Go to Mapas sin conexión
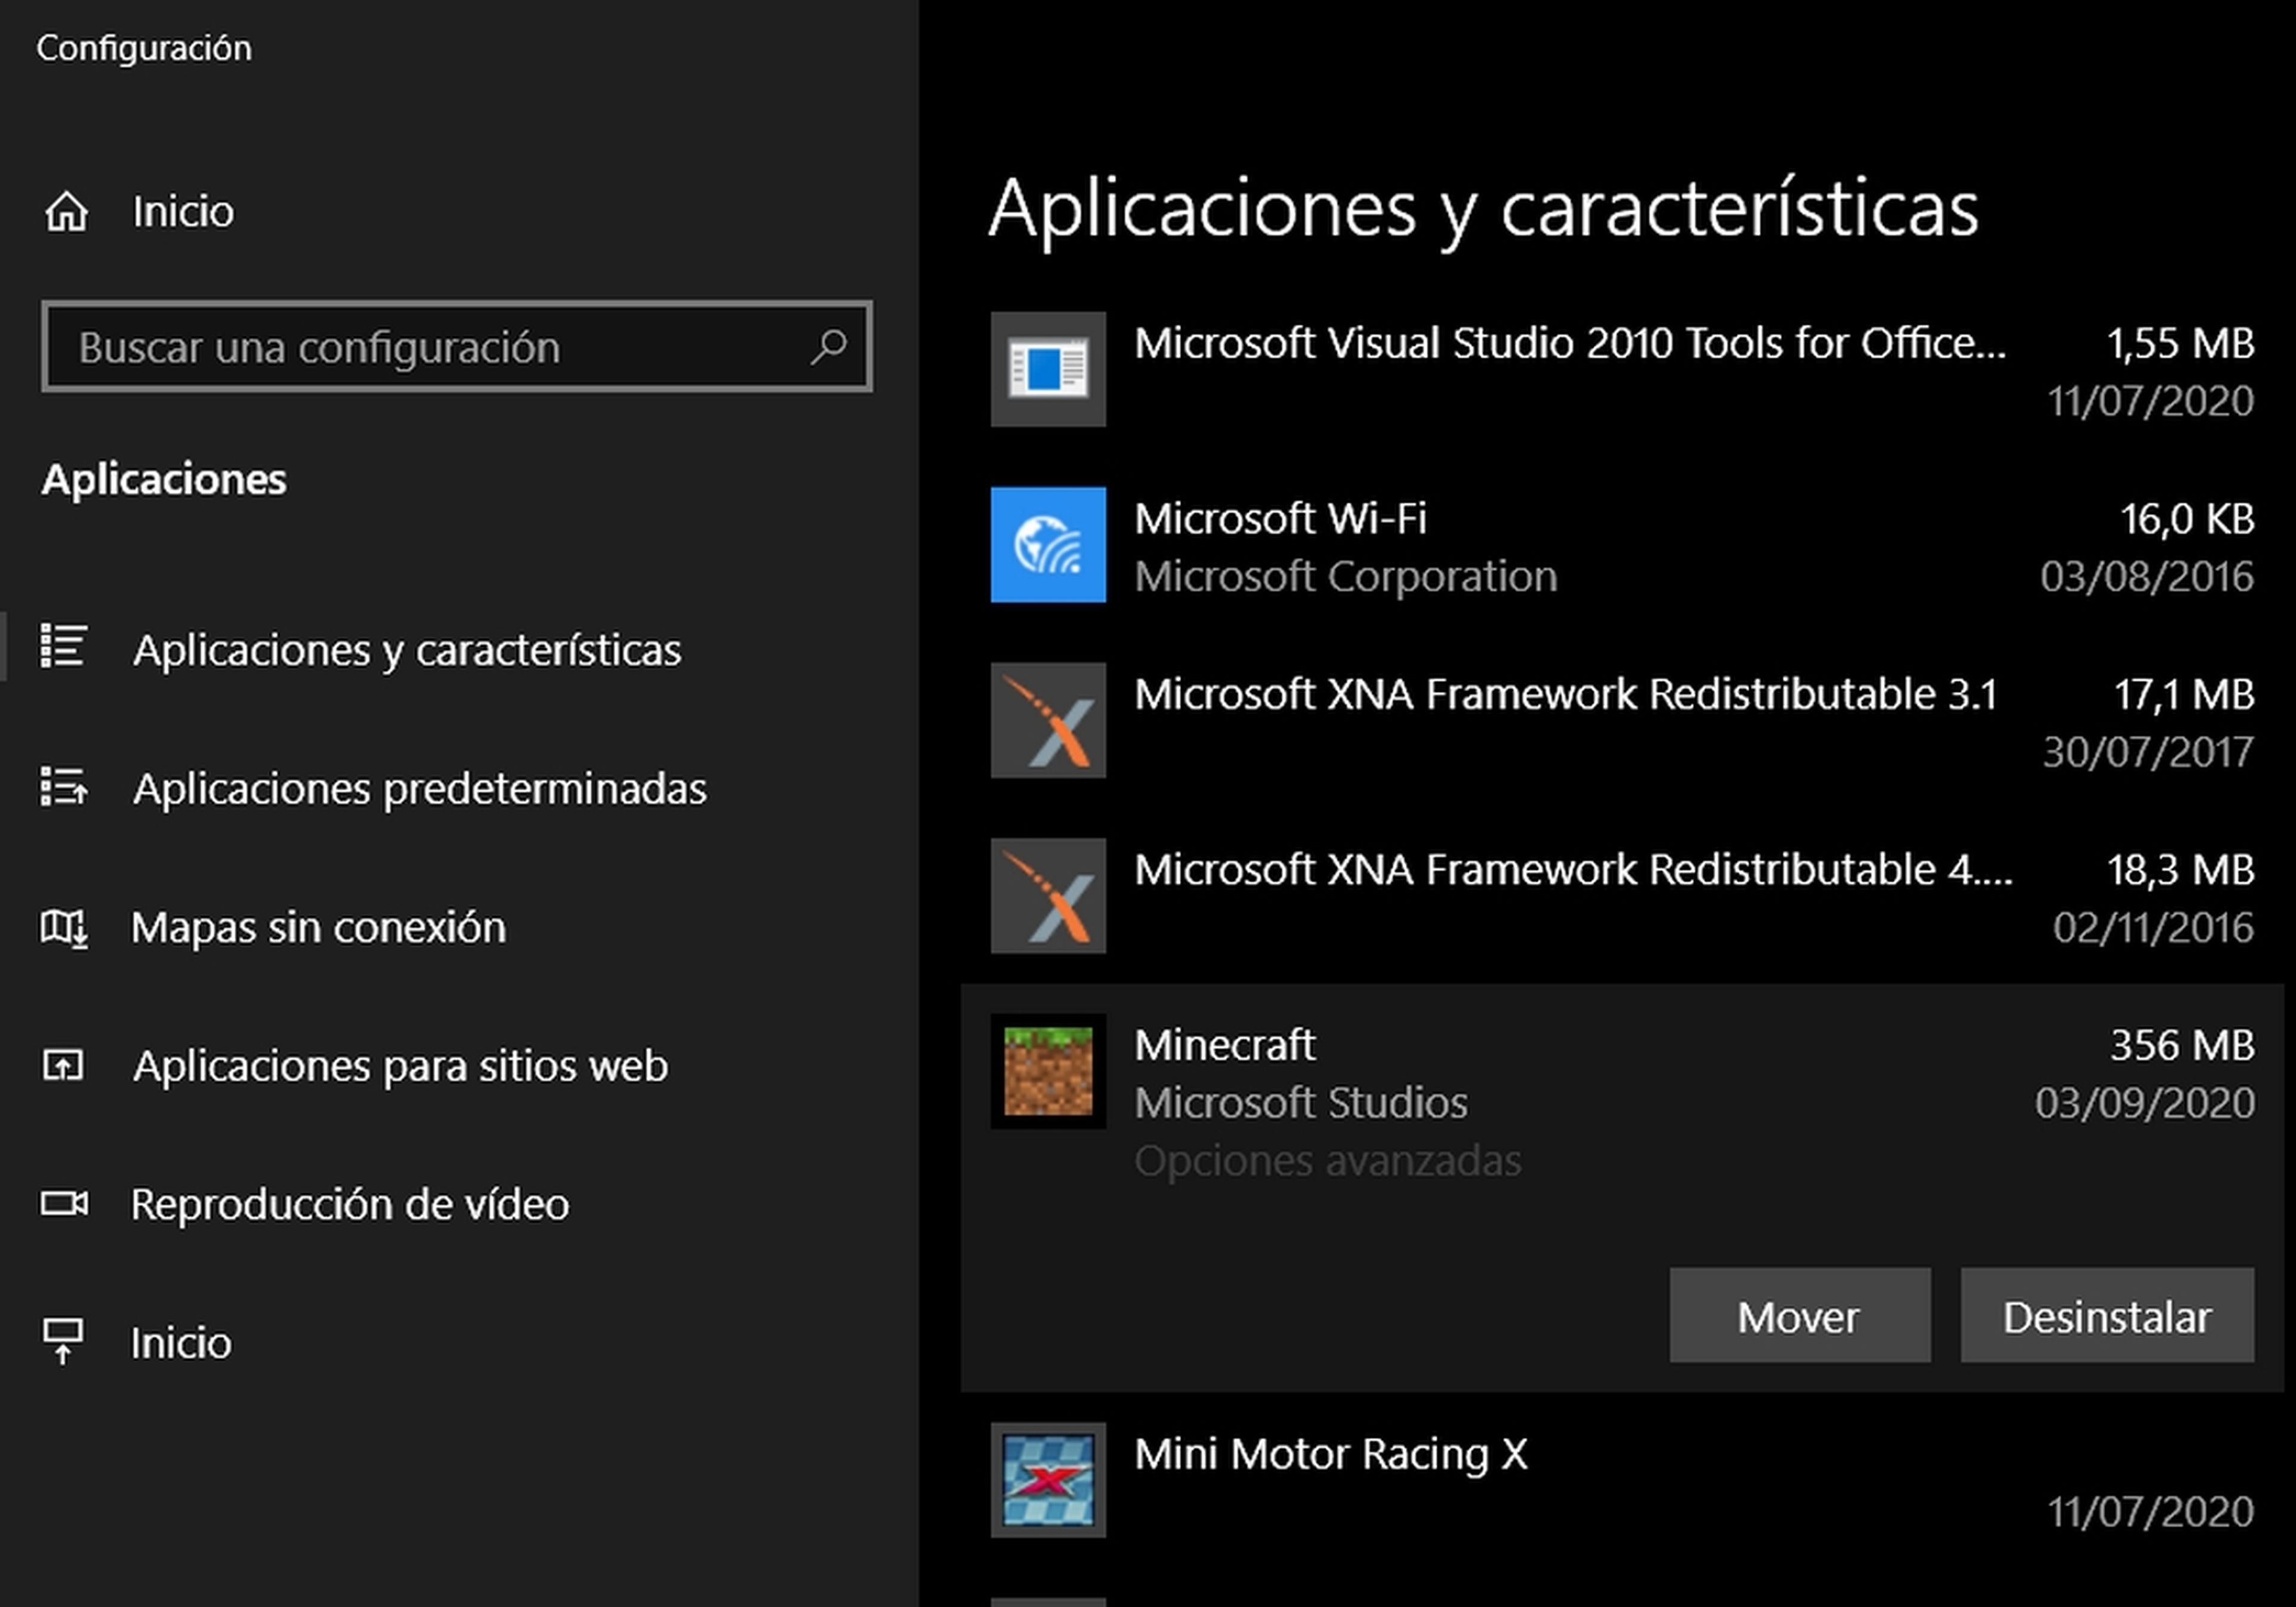The width and height of the screenshot is (2296, 1607). click(318, 928)
